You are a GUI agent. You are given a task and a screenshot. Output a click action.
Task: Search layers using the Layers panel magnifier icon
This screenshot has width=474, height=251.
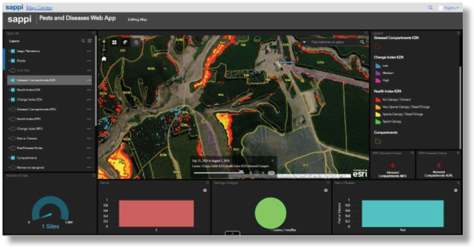click(83, 41)
